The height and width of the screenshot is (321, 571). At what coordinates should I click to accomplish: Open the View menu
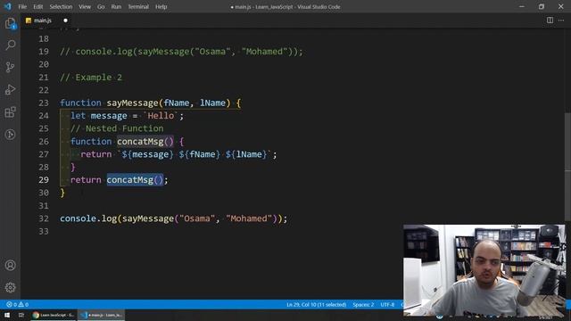point(85,6)
